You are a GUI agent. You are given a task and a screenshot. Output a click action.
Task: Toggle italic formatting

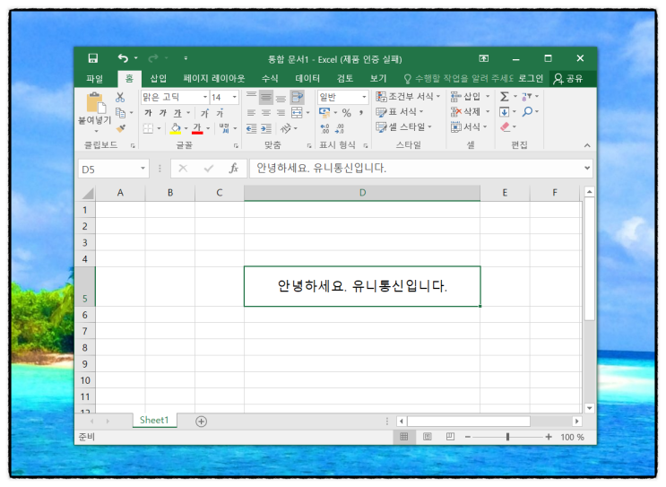tap(162, 113)
